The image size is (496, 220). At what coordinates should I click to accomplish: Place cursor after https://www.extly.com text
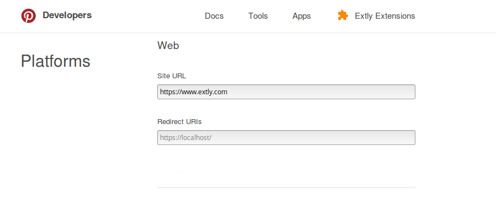point(228,92)
